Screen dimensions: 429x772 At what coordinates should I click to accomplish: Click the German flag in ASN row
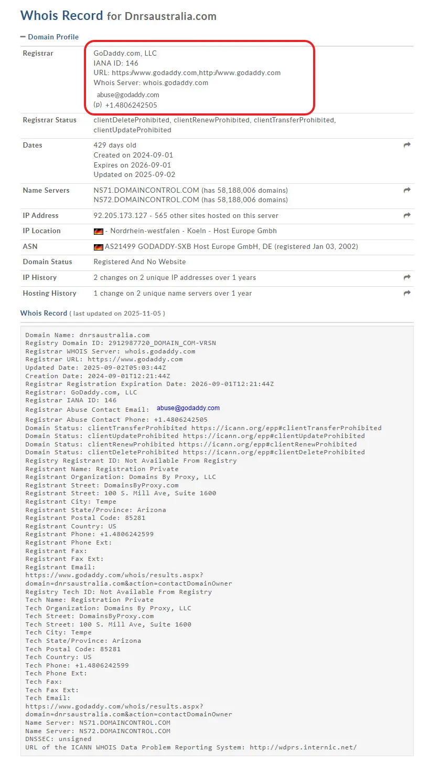tap(98, 247)
